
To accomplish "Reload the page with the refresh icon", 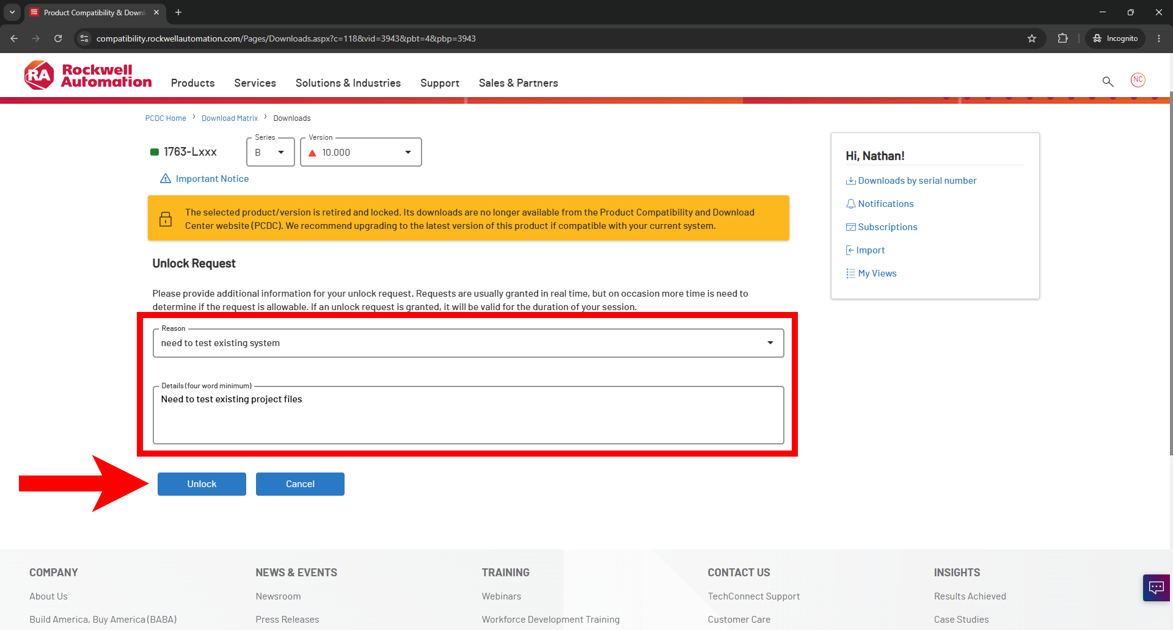I will [58, 38].
